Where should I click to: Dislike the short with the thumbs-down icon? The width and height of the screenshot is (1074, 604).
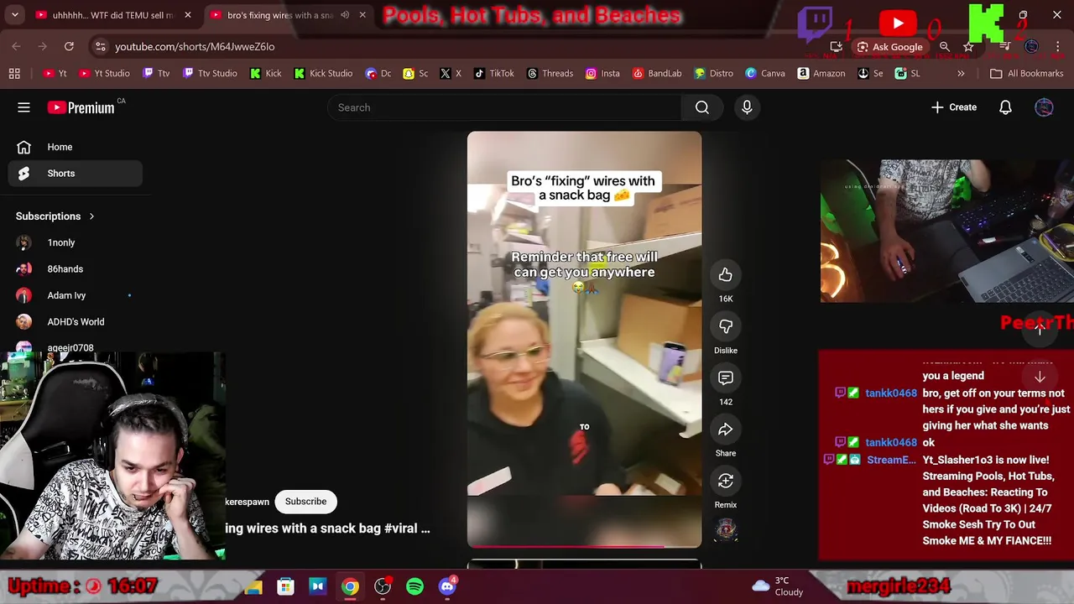coord(726,326)
